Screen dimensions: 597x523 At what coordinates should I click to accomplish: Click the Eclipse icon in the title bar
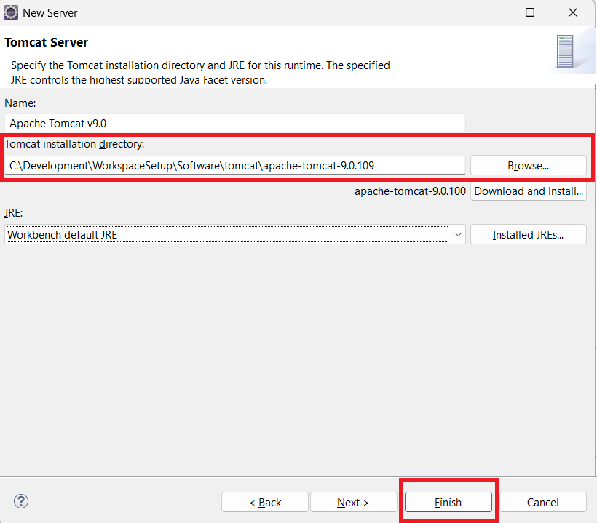tap(12, 12)
